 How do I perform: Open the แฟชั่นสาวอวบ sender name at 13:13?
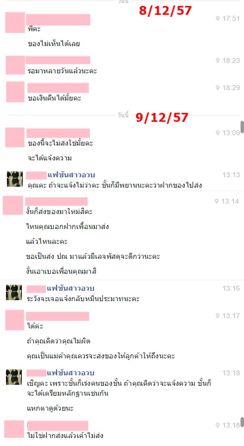(71, 175)
